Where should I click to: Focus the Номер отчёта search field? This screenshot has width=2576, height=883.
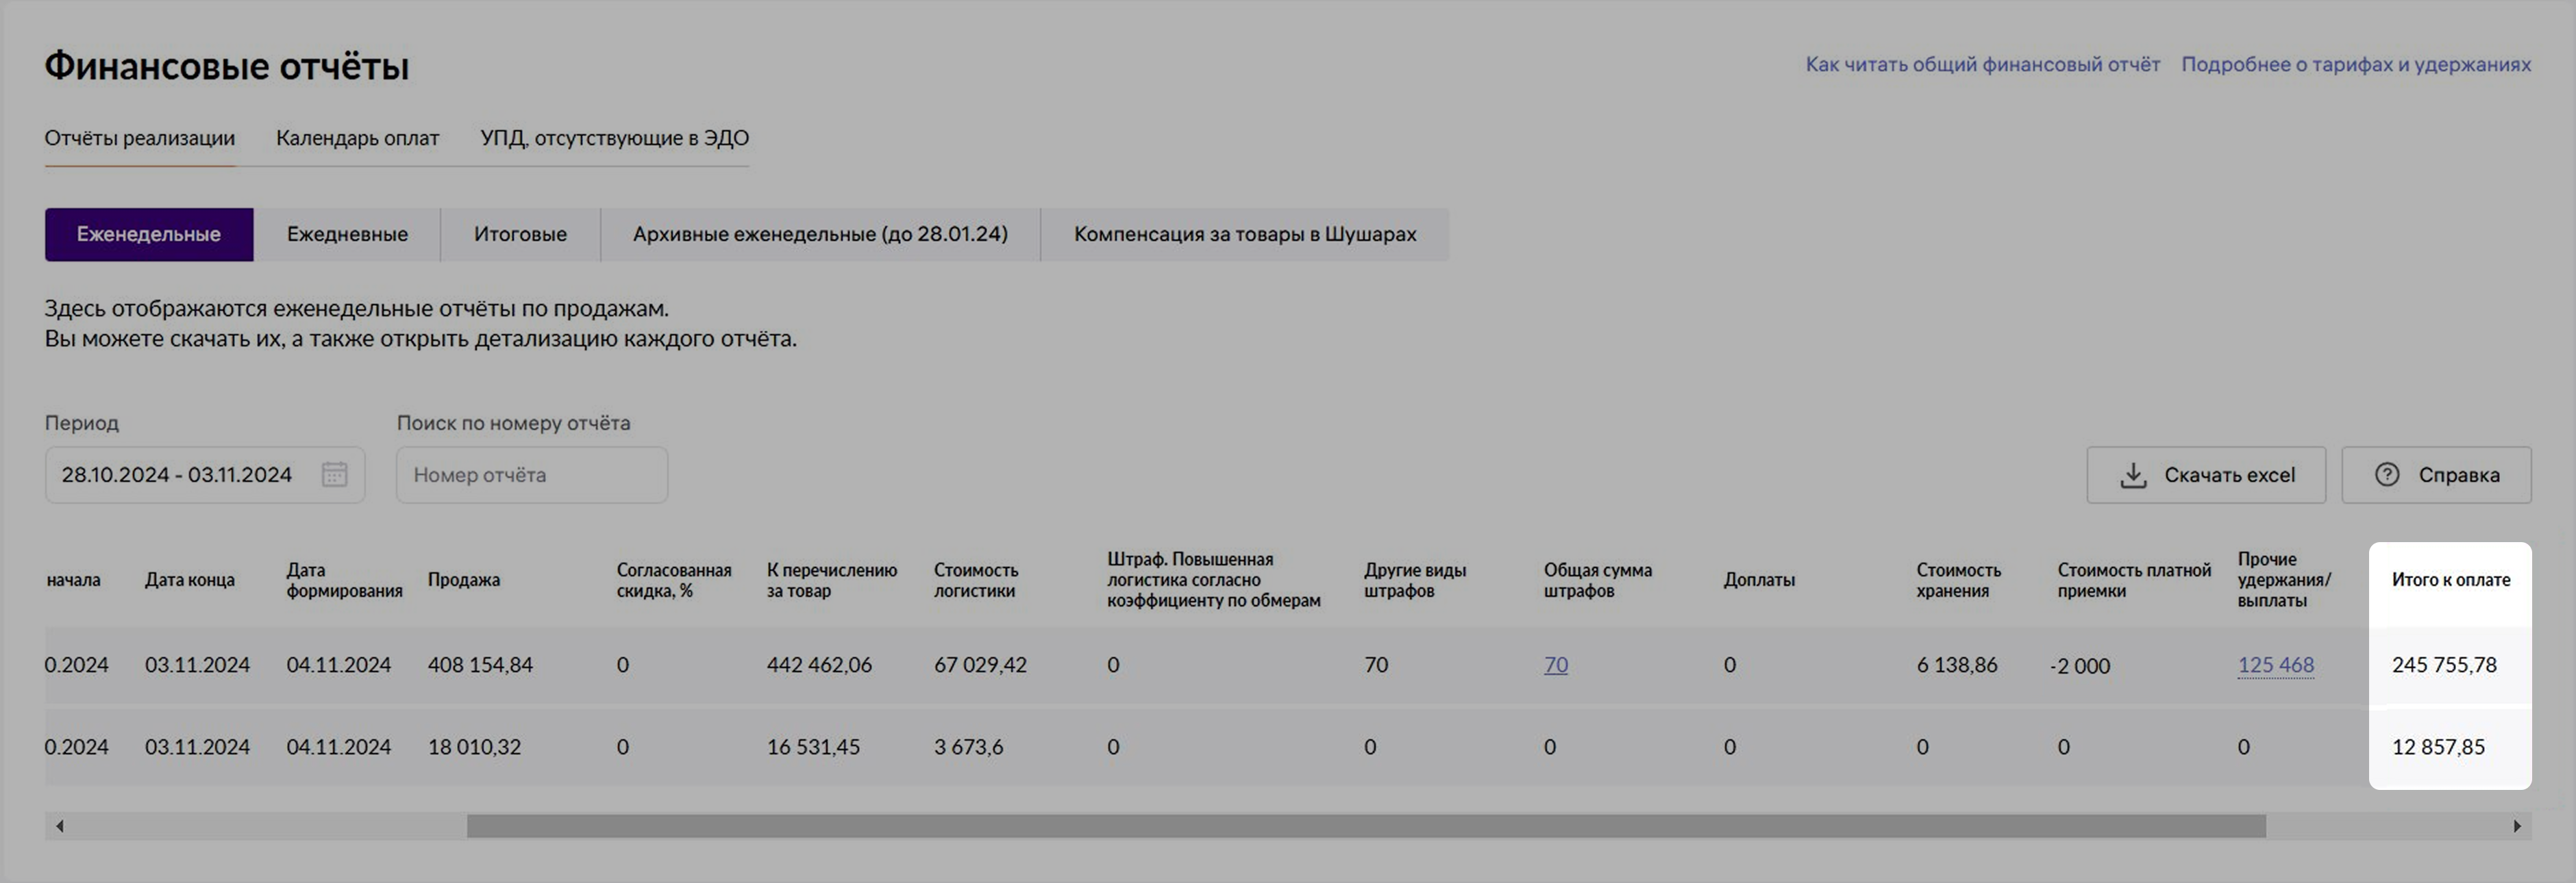pos(532,476)
